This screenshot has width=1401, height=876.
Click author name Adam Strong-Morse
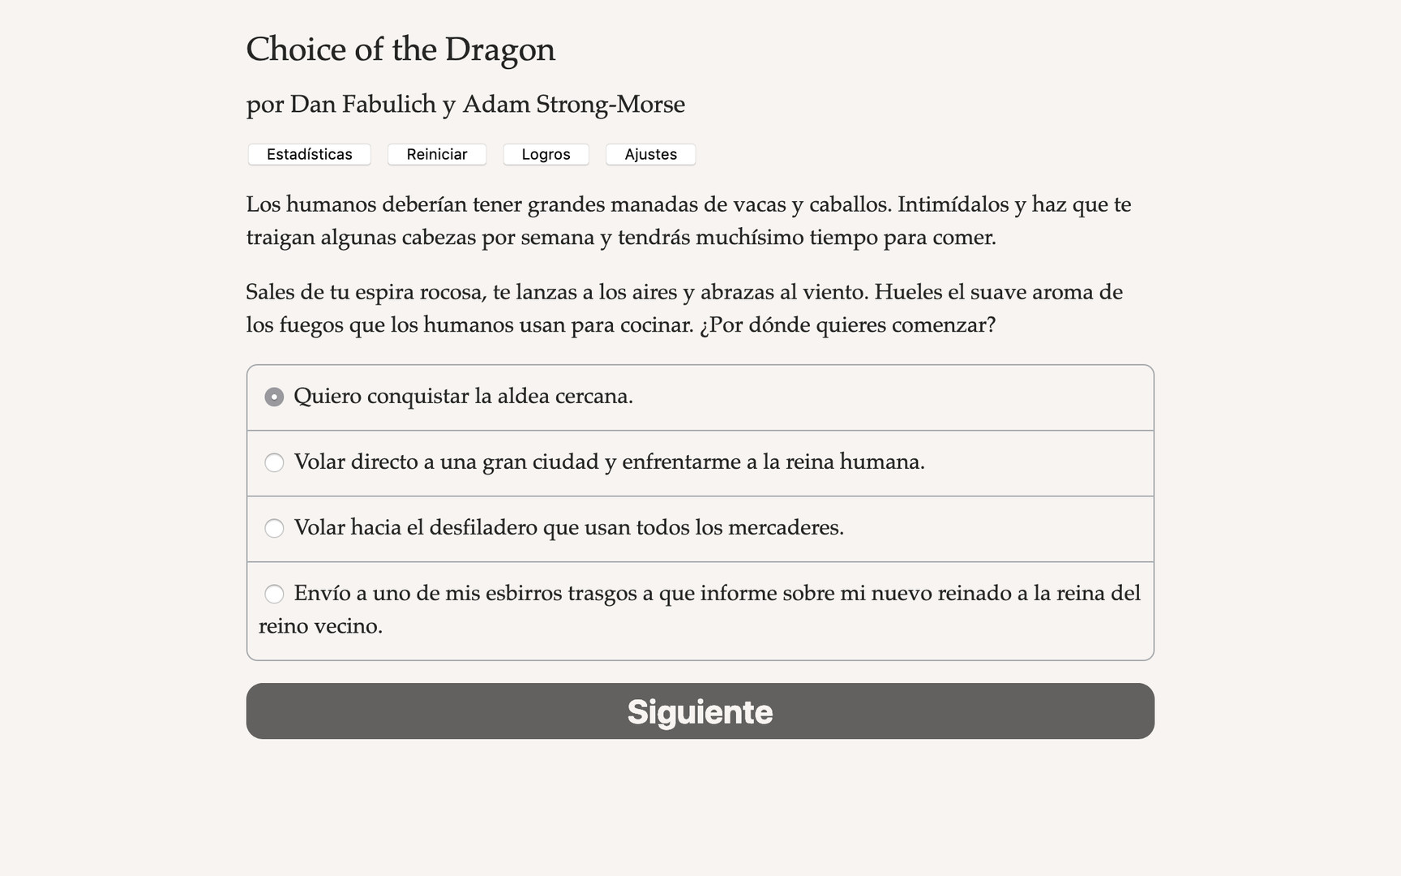(573, 105)
